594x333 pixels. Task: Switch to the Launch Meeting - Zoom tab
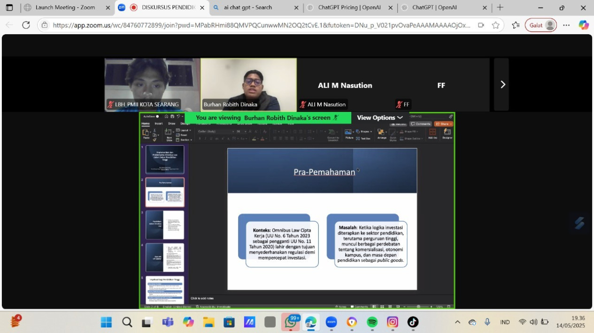click(x=65, y=7)
